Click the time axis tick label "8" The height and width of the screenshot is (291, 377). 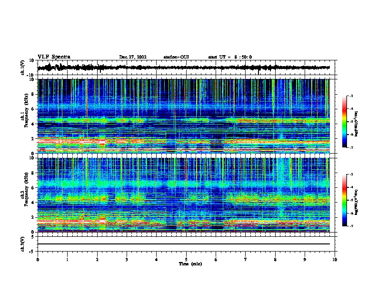tap(275, 260)
